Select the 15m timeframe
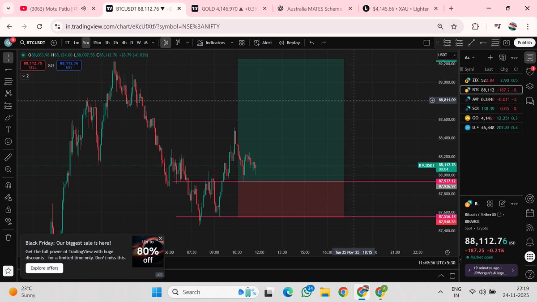This screenshot has width=537, height=302. (x=97, y=43)
